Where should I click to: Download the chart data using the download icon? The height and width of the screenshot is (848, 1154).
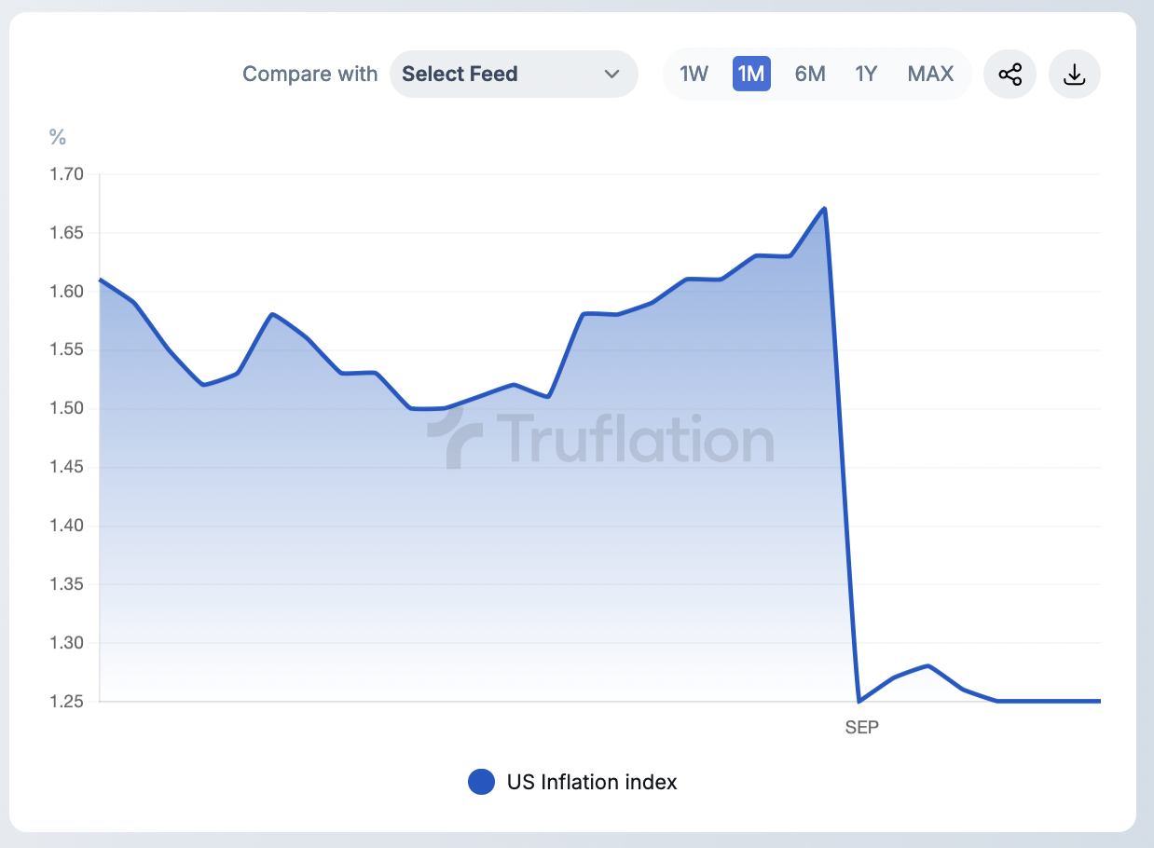(1075, 75)
